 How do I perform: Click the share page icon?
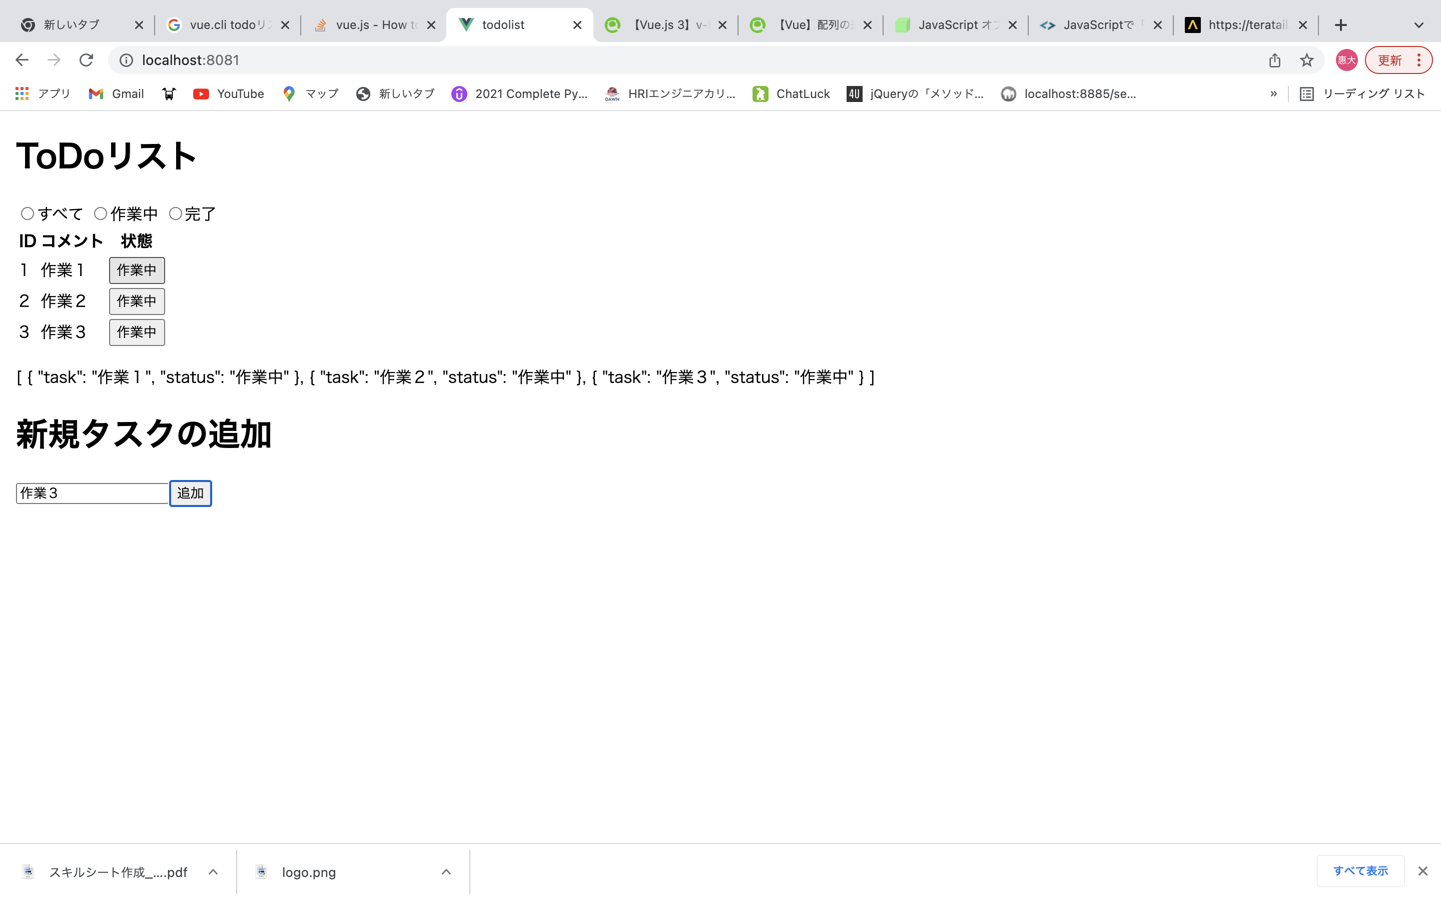1274,60
